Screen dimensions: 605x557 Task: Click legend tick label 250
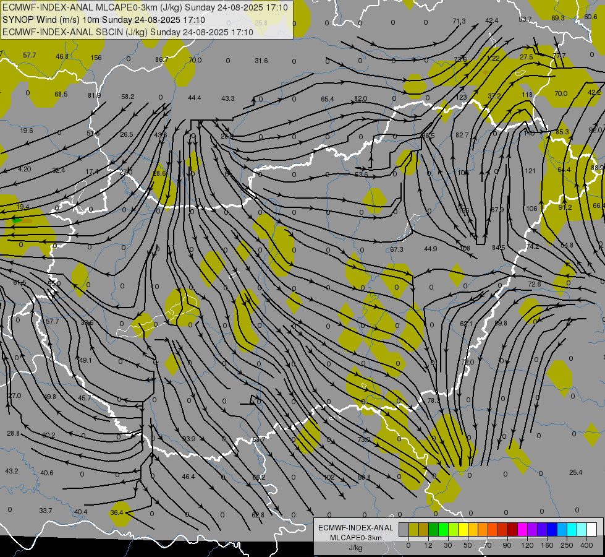(x=567, y=545)
